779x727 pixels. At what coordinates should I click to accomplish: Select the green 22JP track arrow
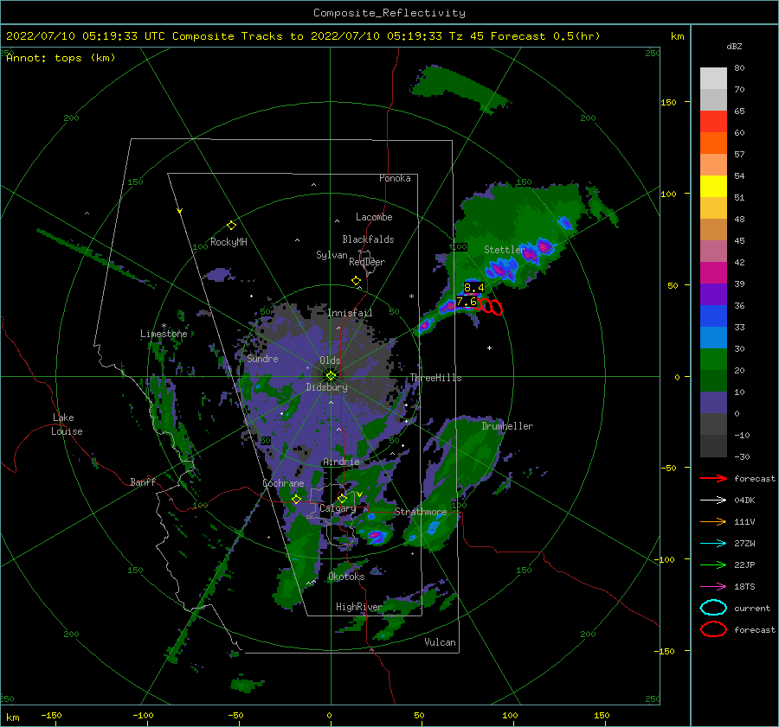coord(713,564)
